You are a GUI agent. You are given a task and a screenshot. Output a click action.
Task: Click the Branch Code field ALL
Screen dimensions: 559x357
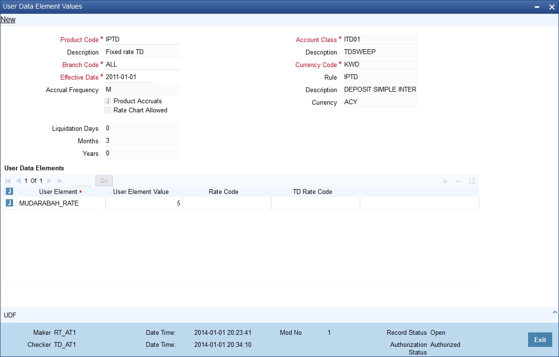[142, 64]
